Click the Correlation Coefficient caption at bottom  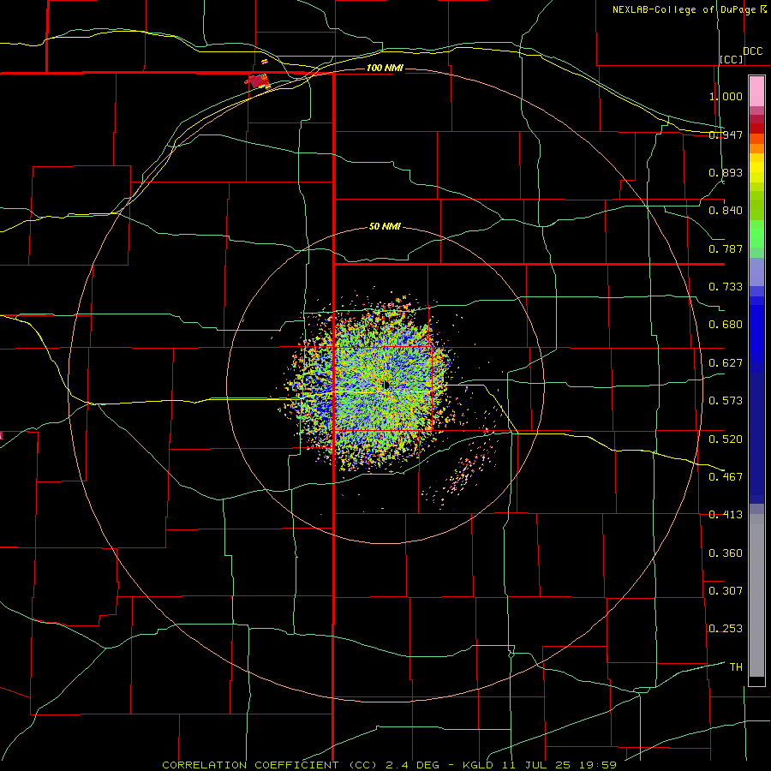390,765
